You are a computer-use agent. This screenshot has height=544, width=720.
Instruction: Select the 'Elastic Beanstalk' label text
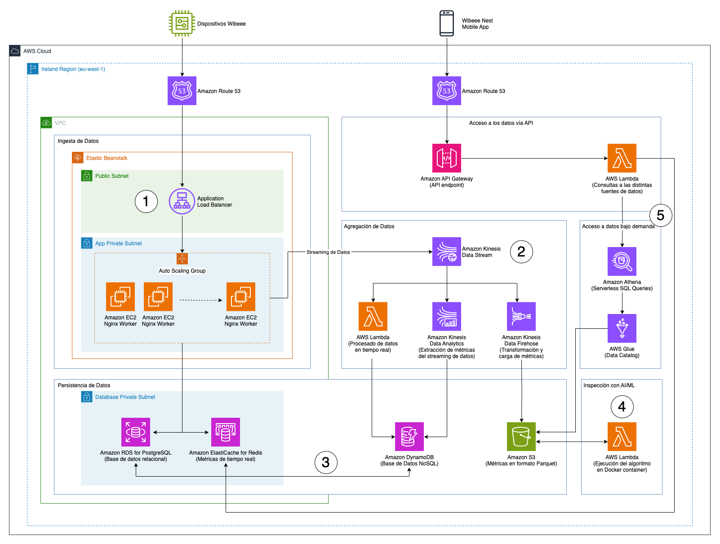click(107, 158)
